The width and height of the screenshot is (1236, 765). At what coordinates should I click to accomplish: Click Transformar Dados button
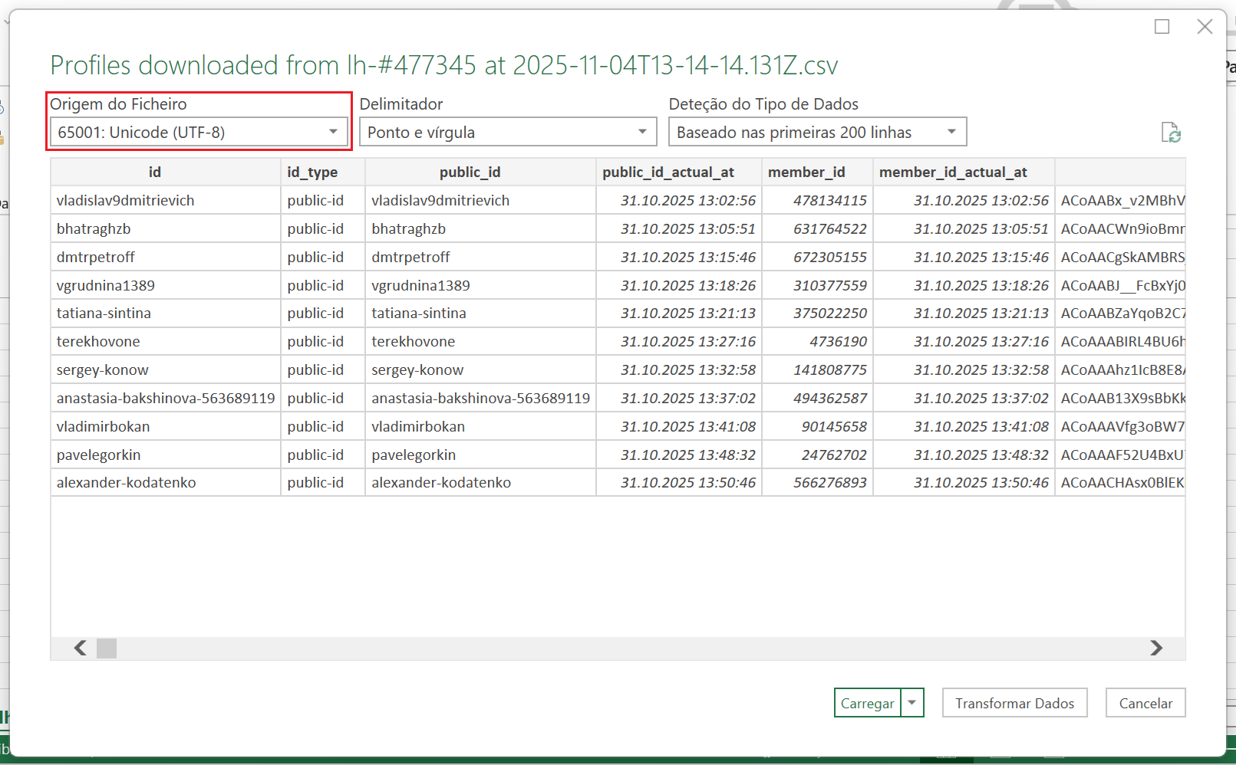click(x=1014, y=703)
